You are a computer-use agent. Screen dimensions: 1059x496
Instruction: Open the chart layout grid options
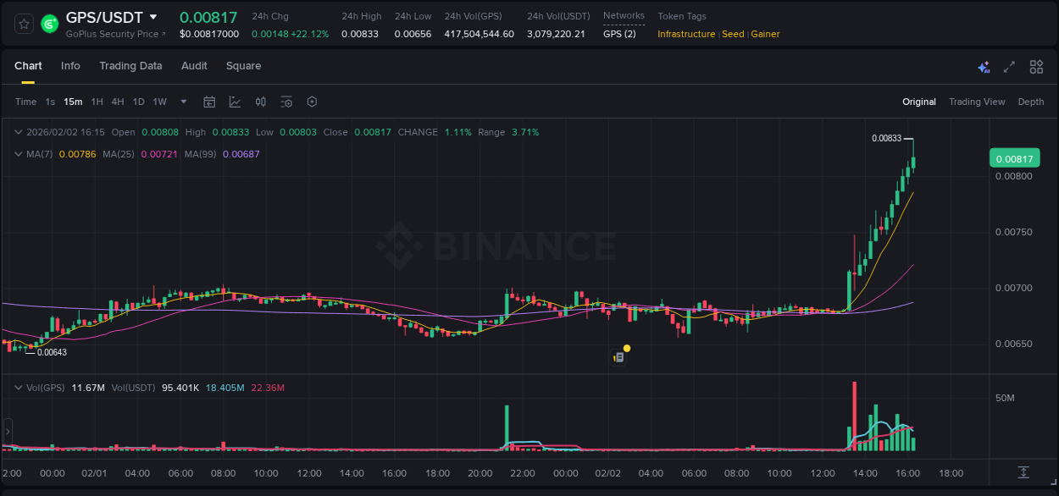point(1035,66)
